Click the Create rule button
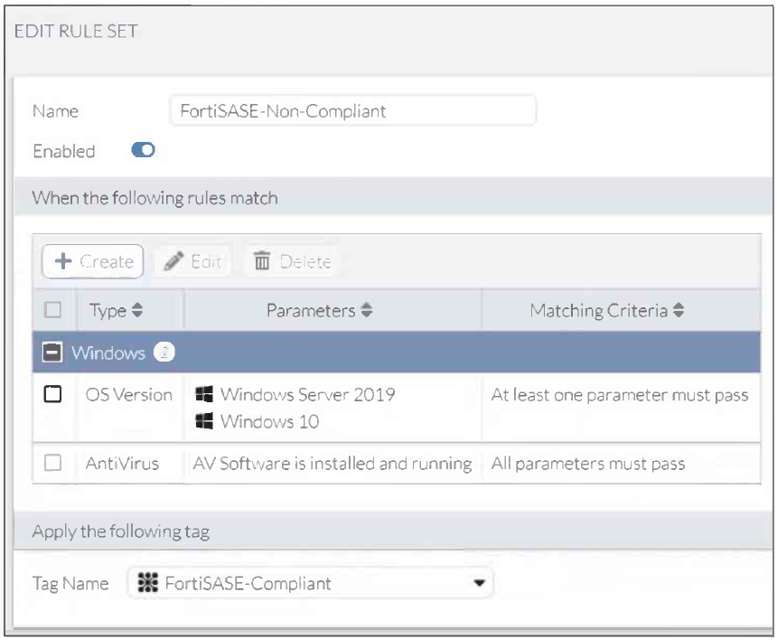This screenshot has height=640, width=777. pyautogui.click(x=92, y=262)
